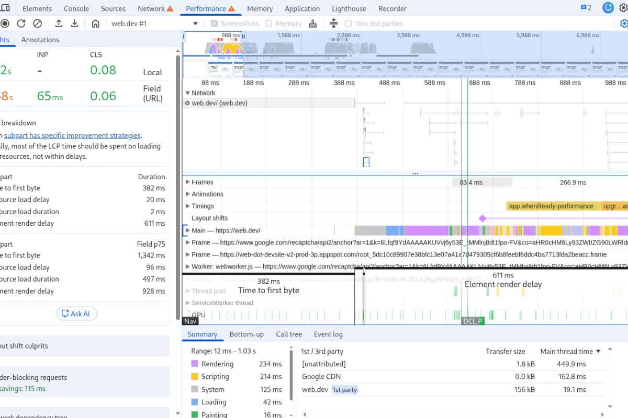Click the Time to first byte overlay label

[268, 290]
